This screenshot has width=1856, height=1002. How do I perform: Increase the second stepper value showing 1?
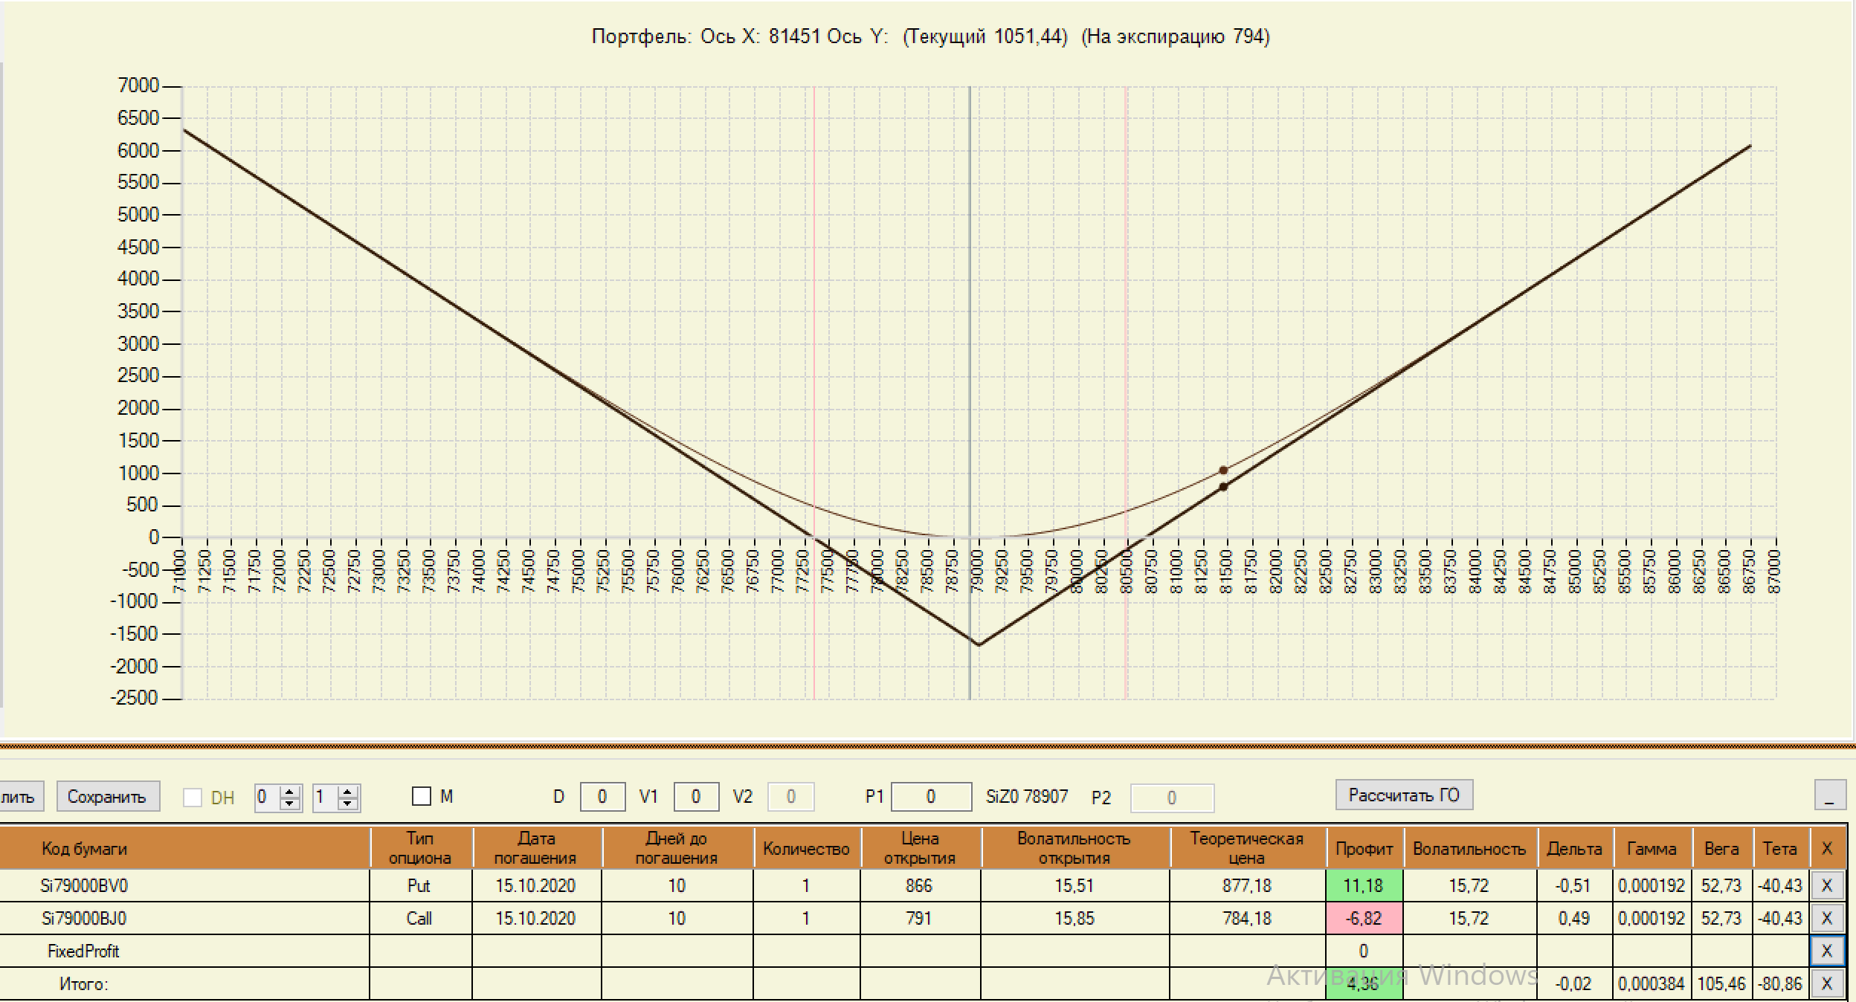pos(347,792)
